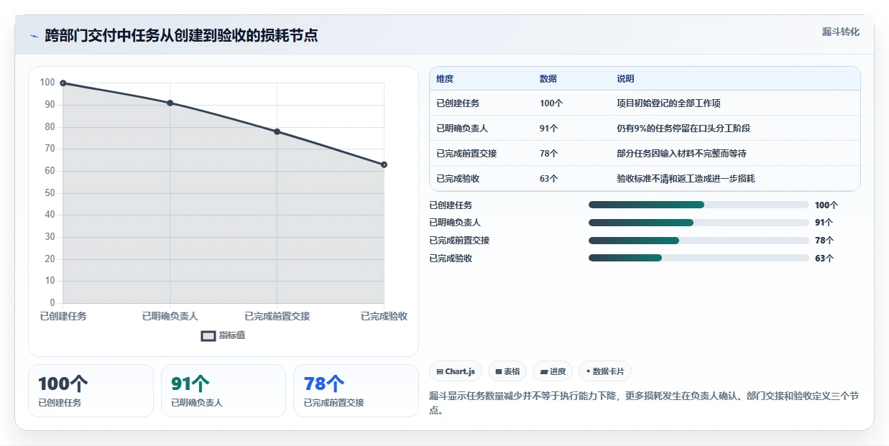The image size is (889, 446).
Task: Select the 已完成验收 table row cell
Action: tap(458, 179)
